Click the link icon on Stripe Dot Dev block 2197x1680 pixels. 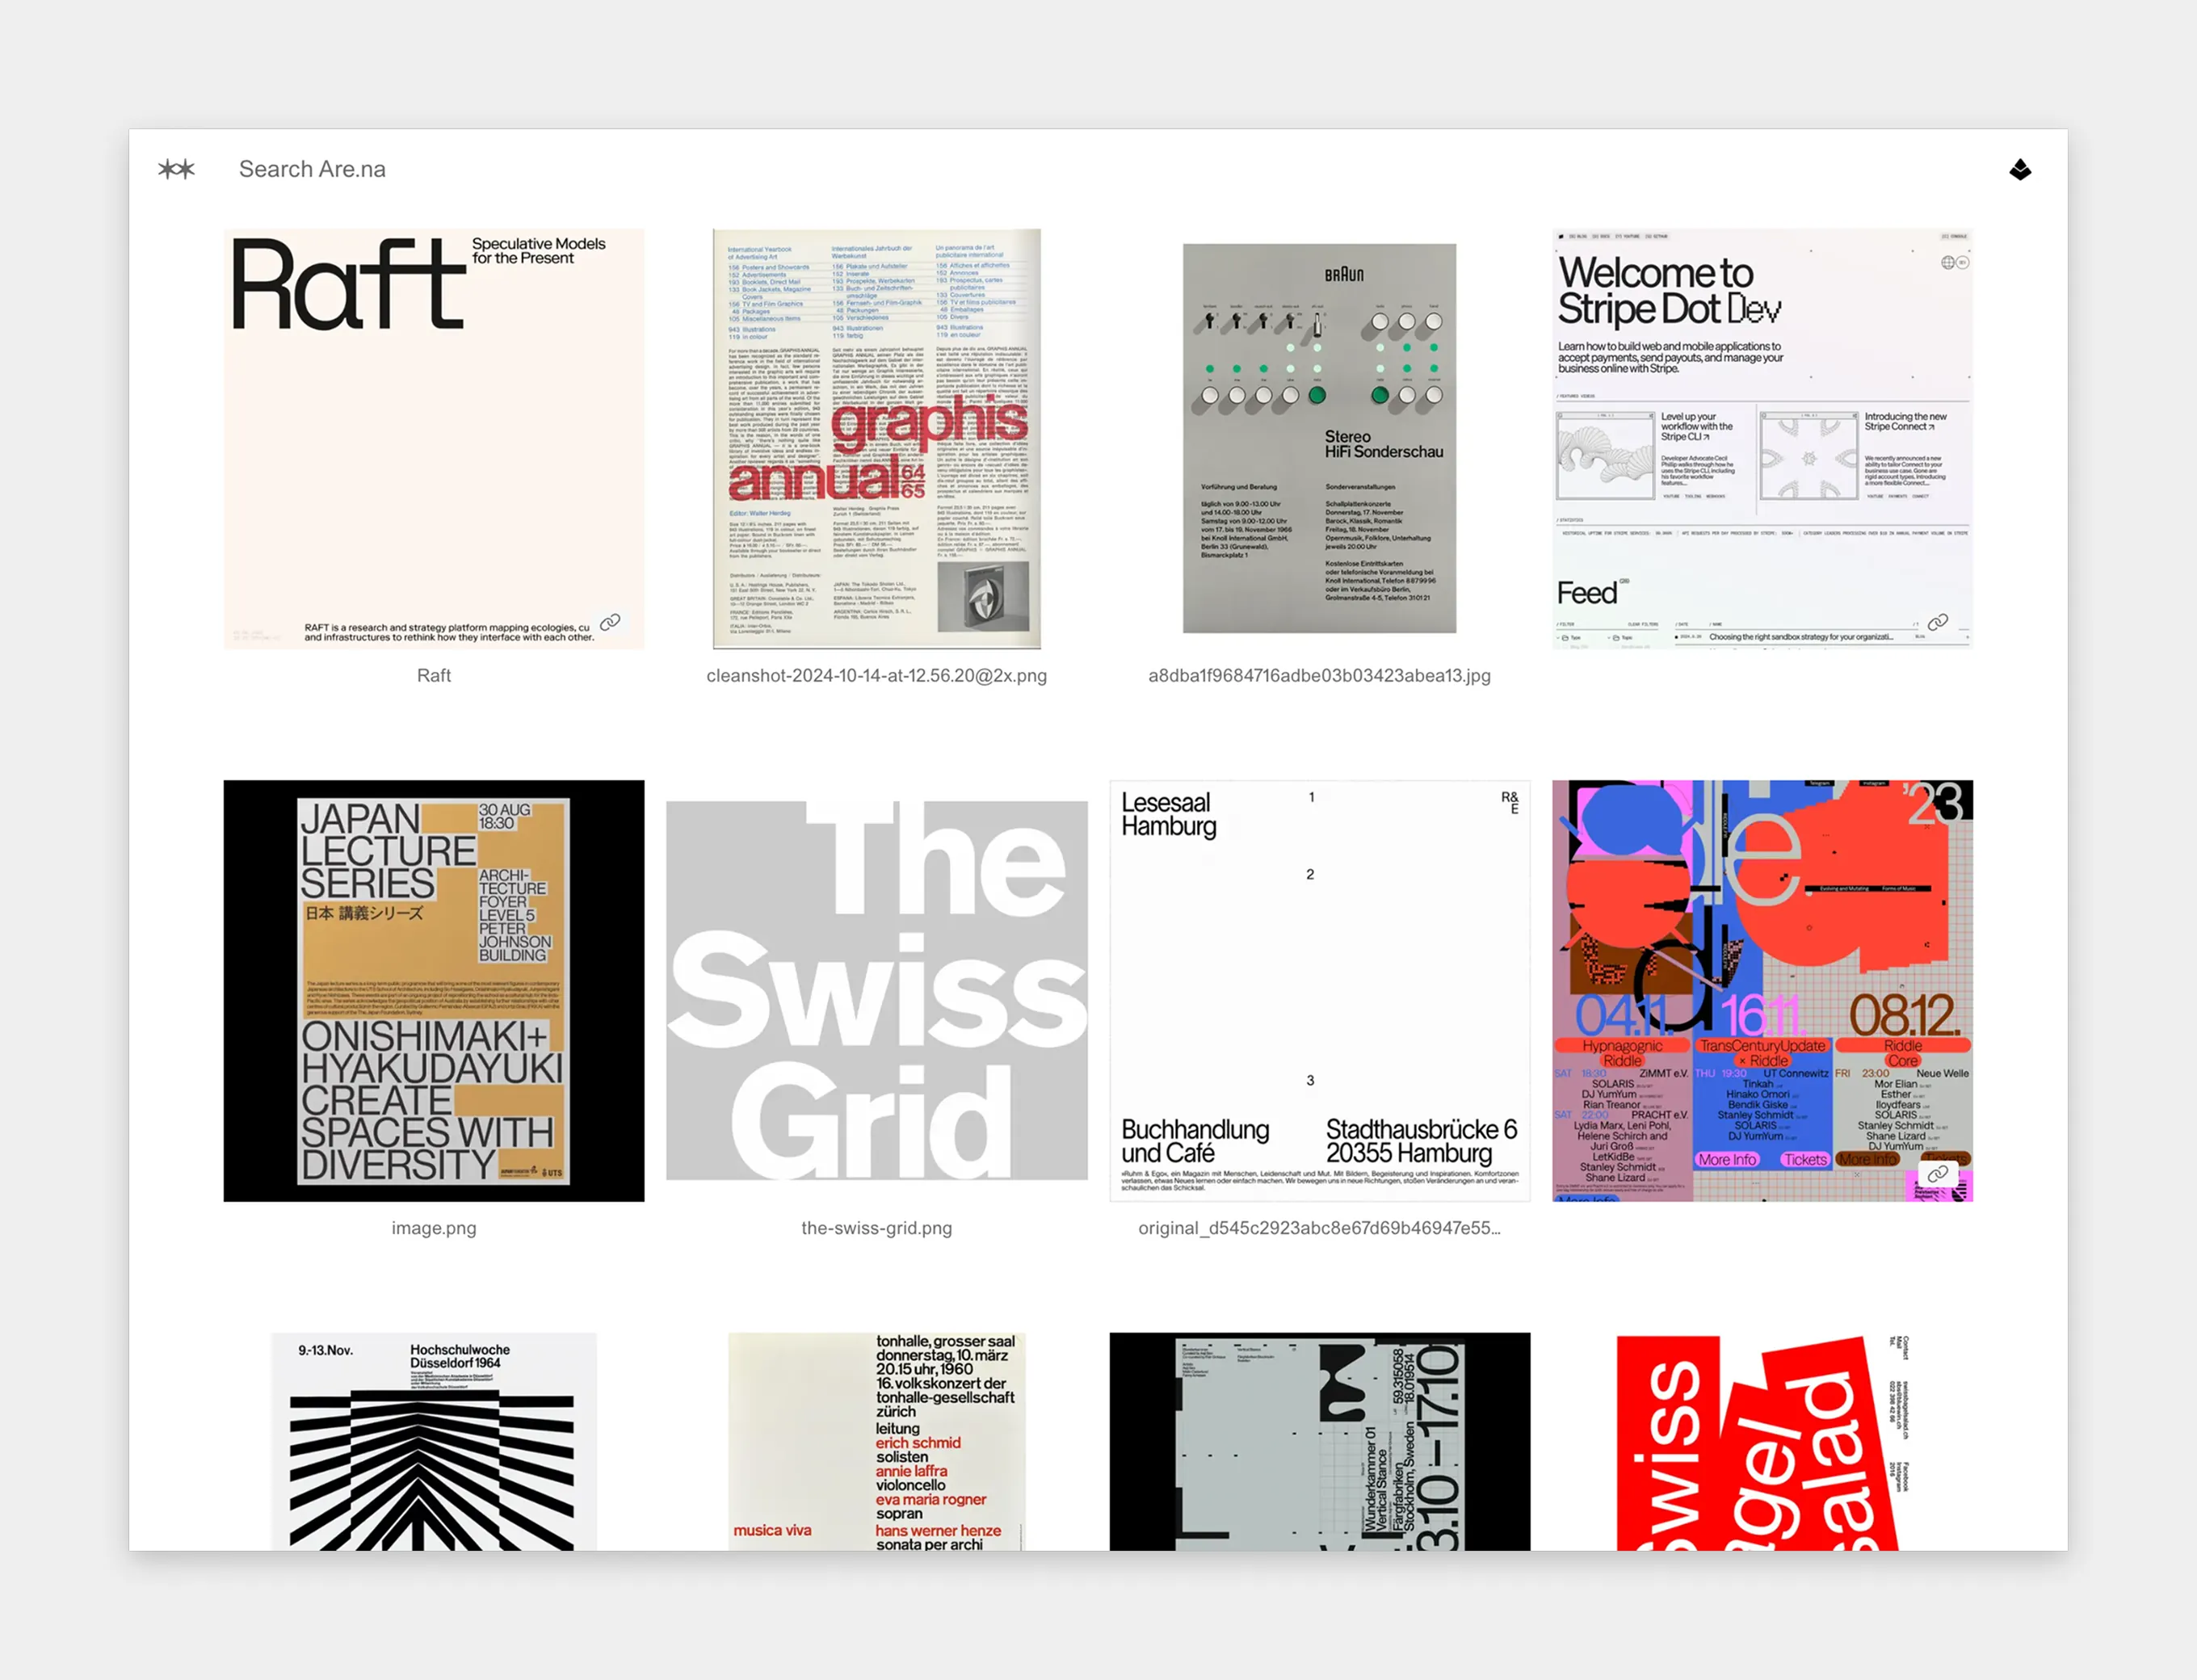pos(1938,622)
